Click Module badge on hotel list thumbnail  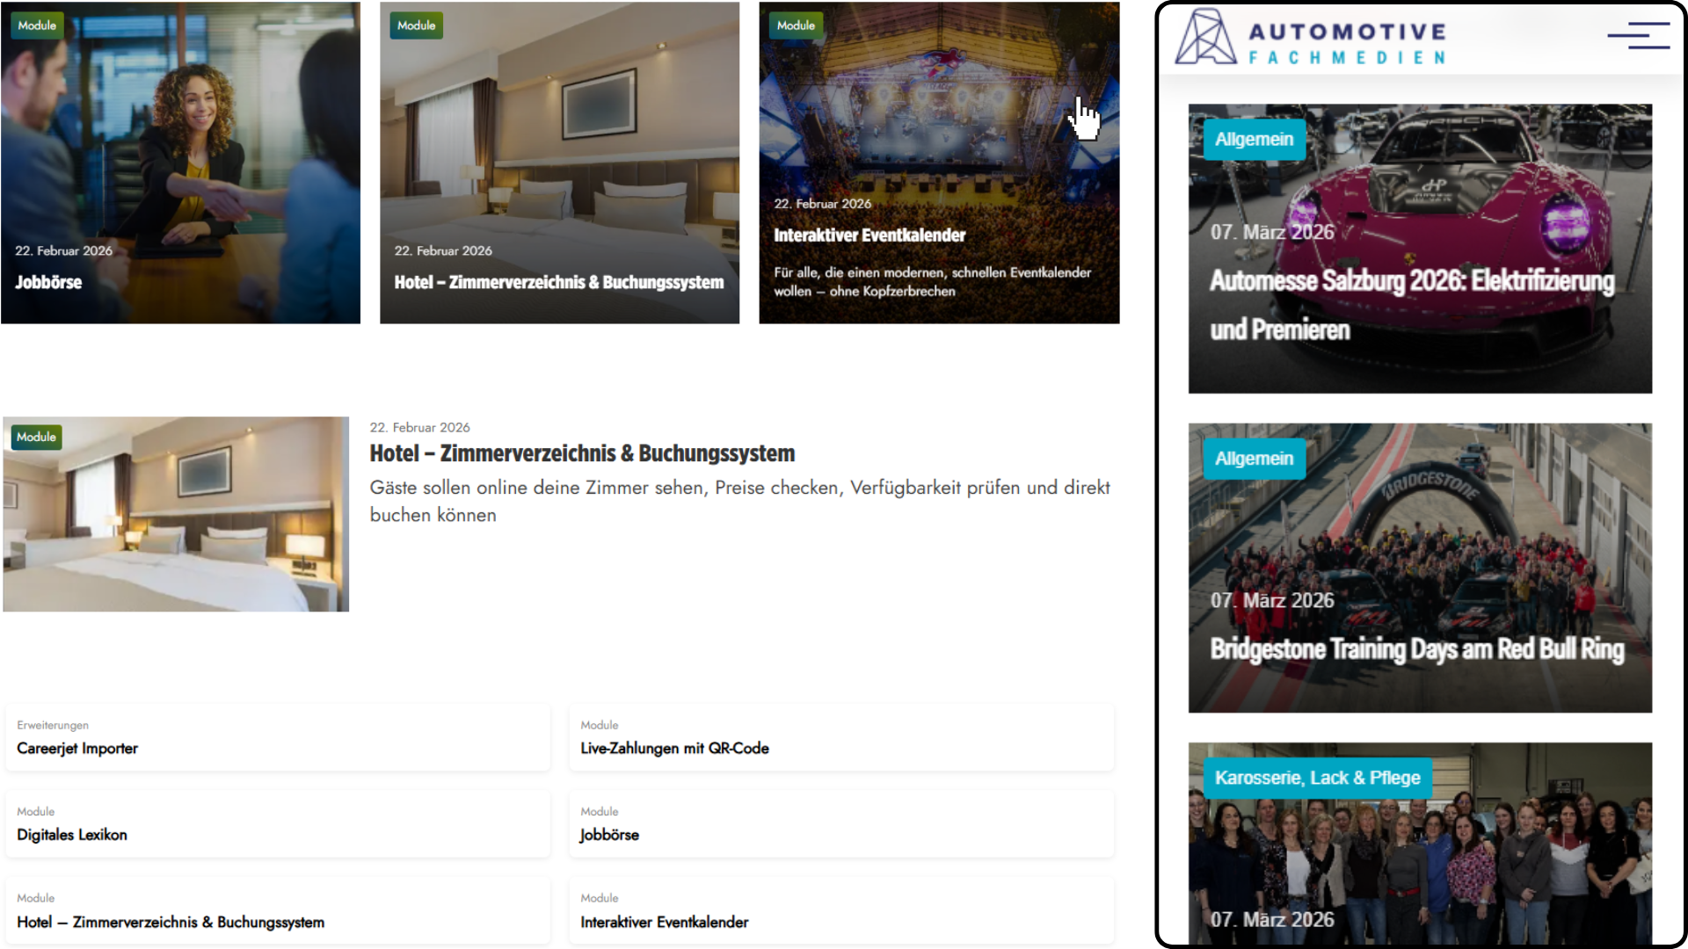coord(36,437)
